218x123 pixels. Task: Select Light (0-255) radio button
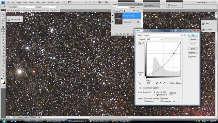point(154,92)
